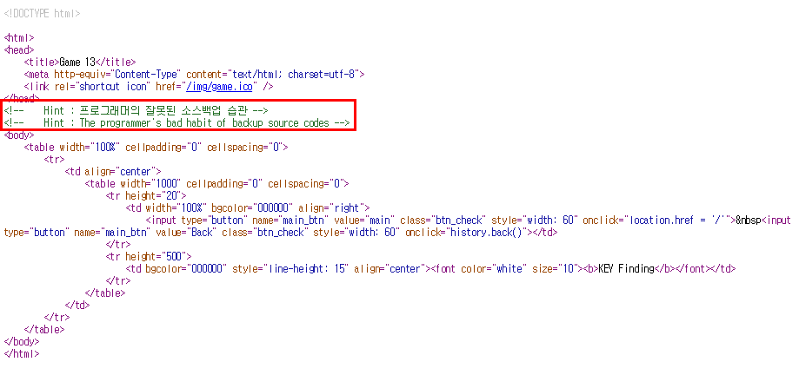The width and height of the screenshot is (799, 375).
Task: Click the Game 13 title text
Action: click(77, 62)
